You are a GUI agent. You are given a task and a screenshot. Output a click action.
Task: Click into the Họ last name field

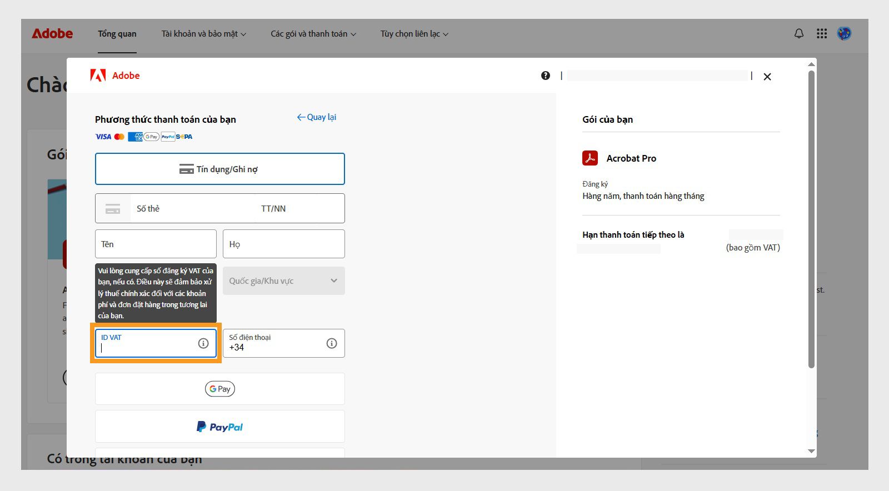(284, 244)
